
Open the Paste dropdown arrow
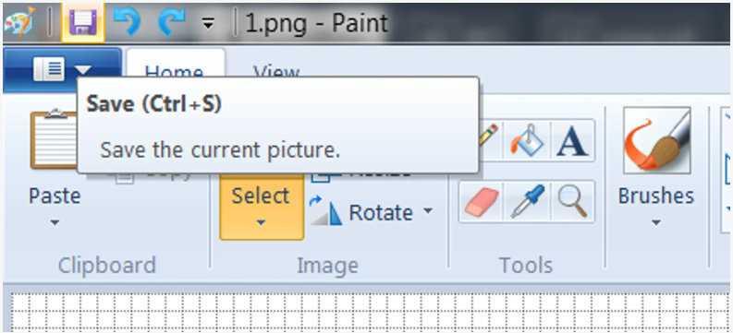point(55,223)
